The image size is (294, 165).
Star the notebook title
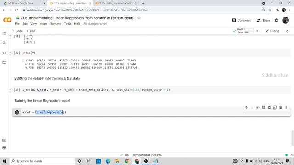[x=139, y=18]
